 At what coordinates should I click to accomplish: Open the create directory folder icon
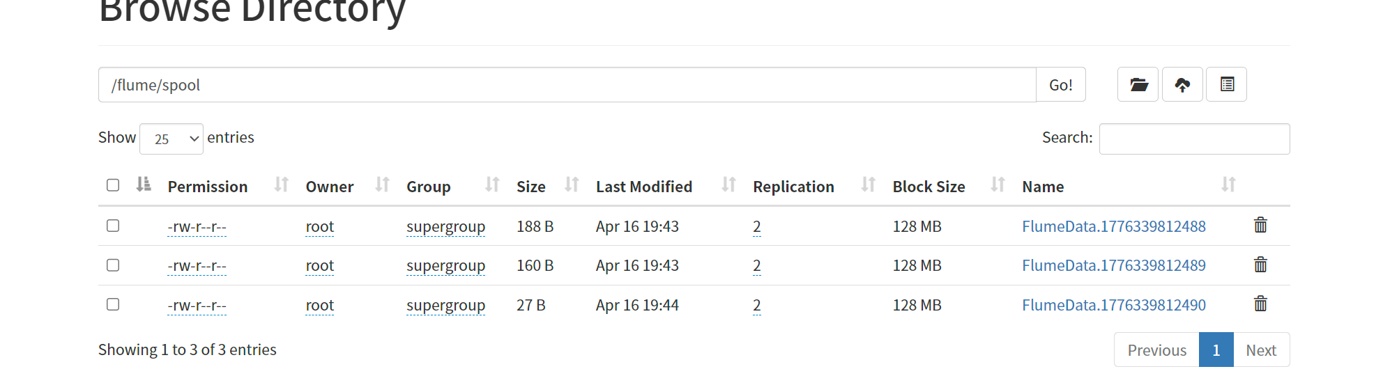tap(1138, 84)
